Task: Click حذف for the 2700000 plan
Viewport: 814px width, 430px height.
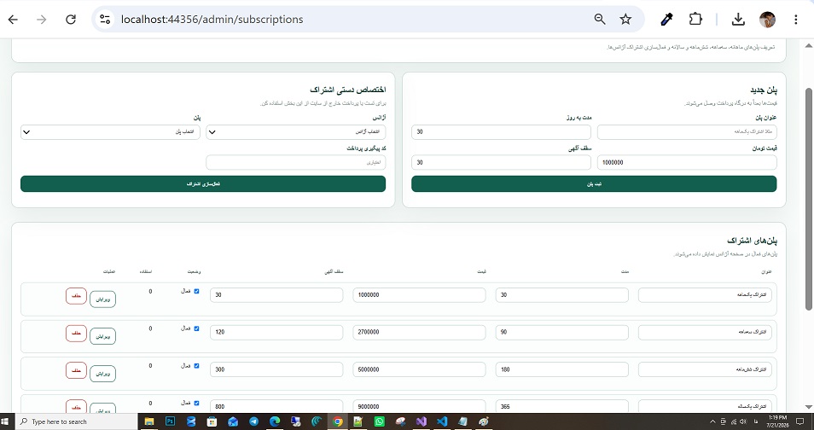Action: point(76,334)
